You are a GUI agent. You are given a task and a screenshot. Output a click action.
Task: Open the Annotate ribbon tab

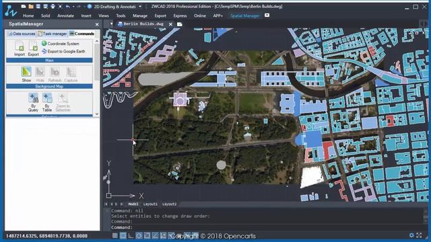65,15
